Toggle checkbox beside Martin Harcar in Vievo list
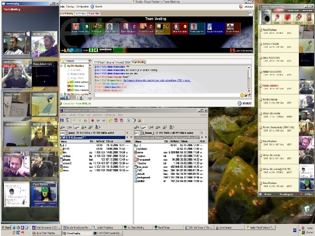The width and height of the screenshot is (315, 236). pyautogui.click(x=260, y=100)
